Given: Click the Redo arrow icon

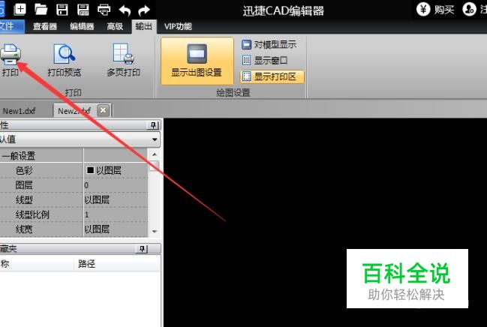Looking at the screenshot, I should (x=144, y=10).
